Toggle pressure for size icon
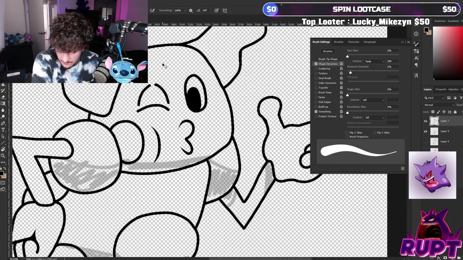 [216, 10]
